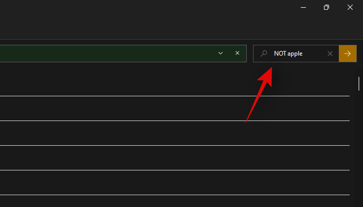Click the X in the address bar

tap(237, 53)
